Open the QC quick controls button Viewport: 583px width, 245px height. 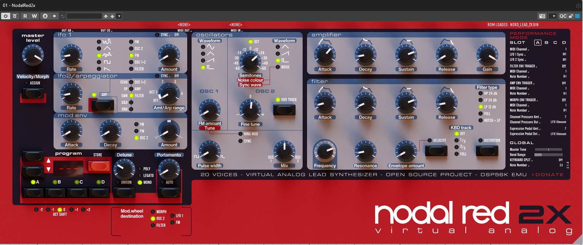(x=563, y=16)
